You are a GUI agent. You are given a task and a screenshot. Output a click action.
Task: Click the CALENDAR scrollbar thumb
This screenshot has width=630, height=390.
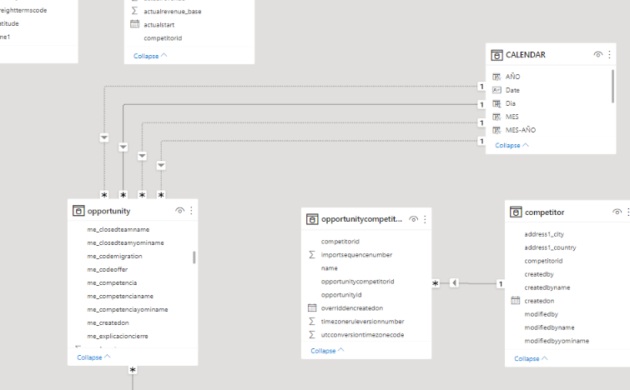click(x=612, y=87)
